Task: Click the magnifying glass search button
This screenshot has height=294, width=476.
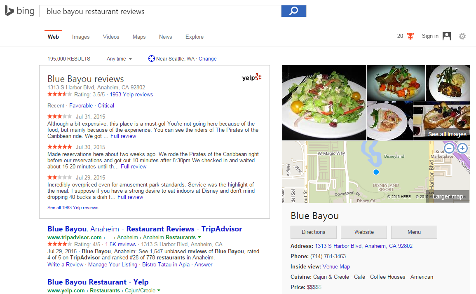Action: (293, 11)
